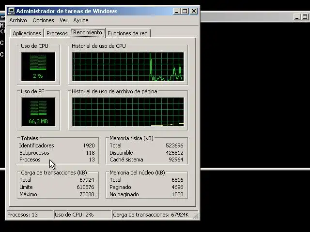
Task: Maximize the background console window
Action: click(305, 17)
